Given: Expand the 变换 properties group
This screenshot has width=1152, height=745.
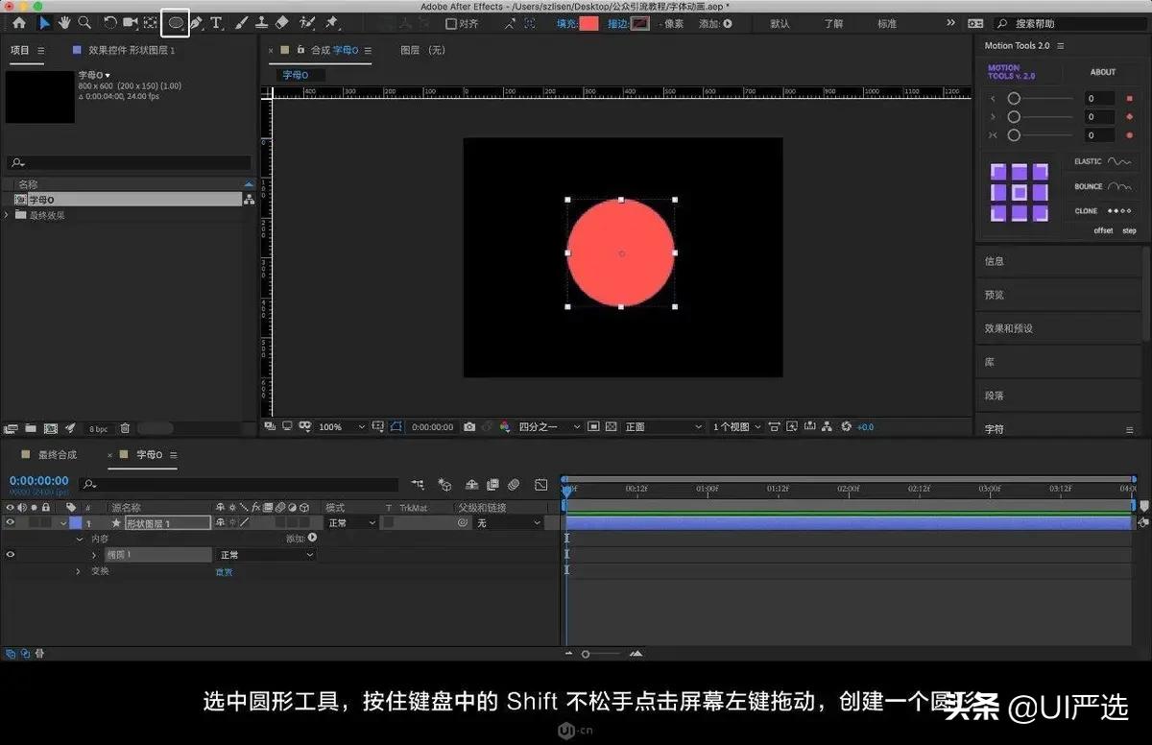Looking at the screenshot, I should [77, 571].
